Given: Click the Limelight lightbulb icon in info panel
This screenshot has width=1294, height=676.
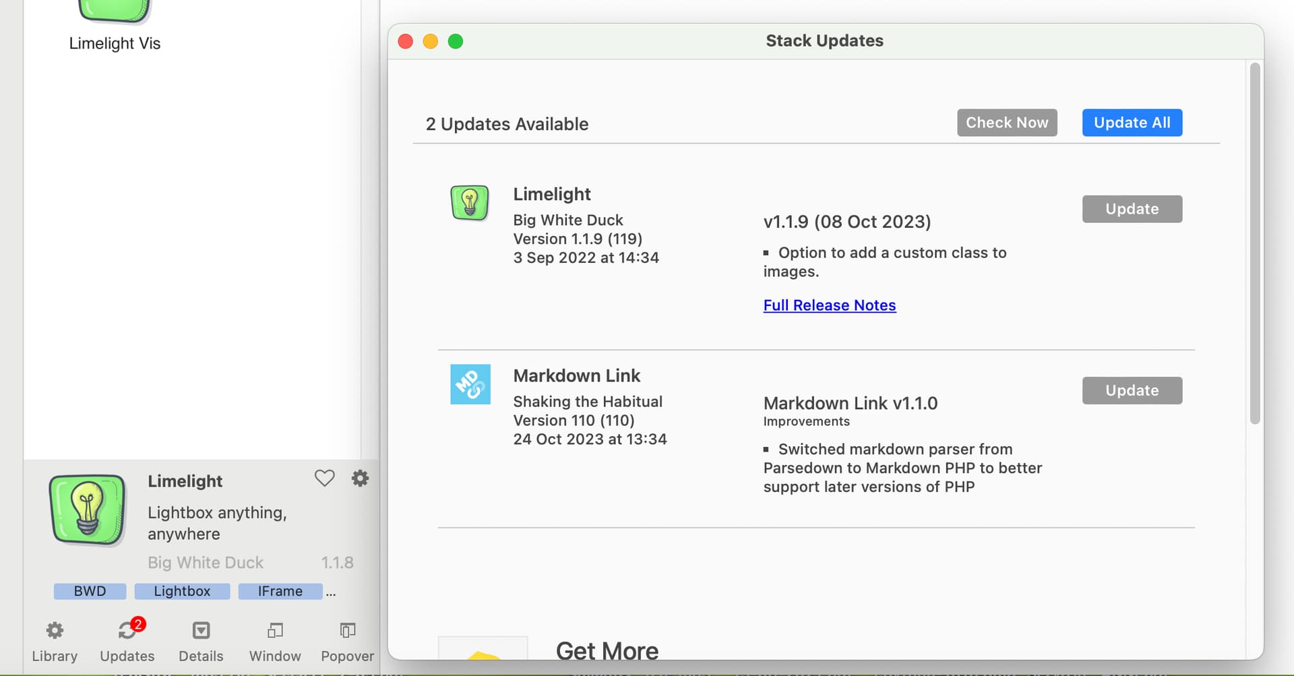Looking at the screenshot, I should click(88, 510).
